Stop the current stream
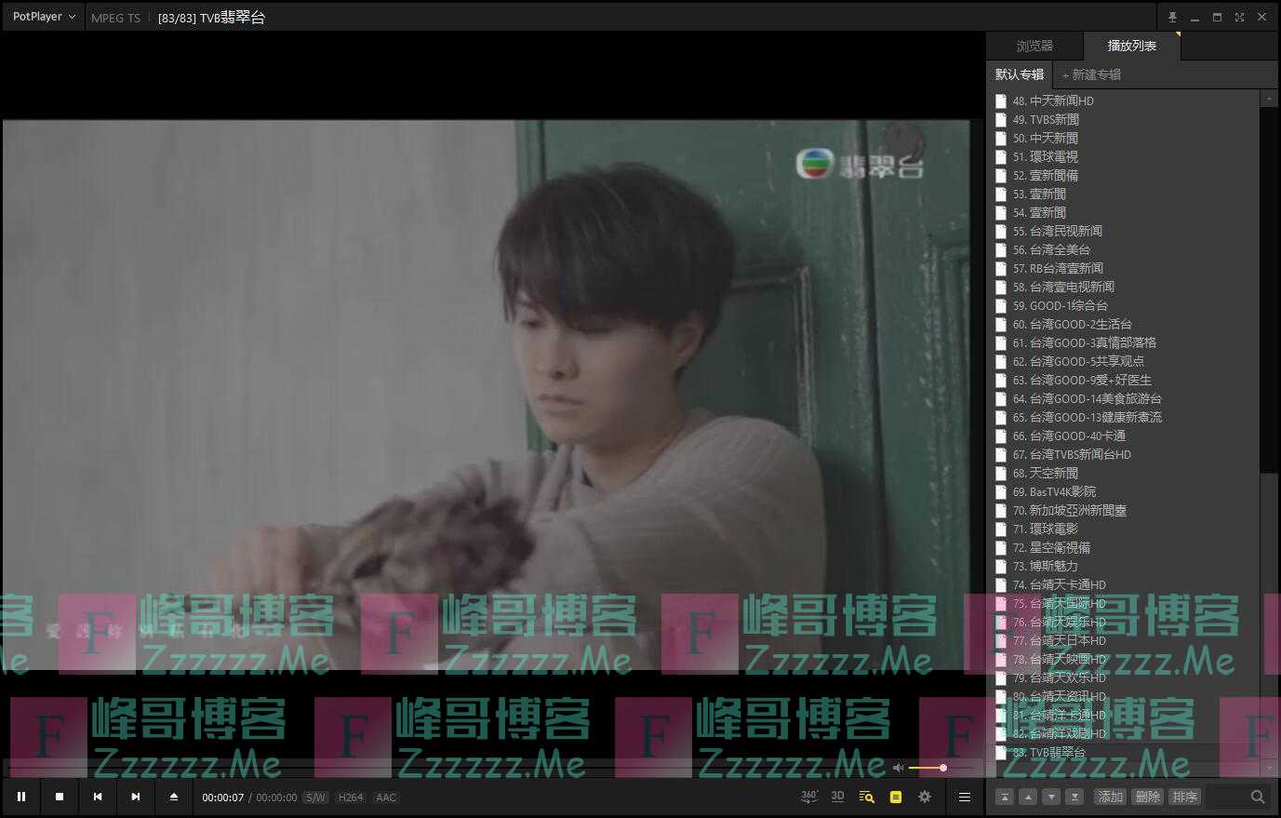Viewport: 1281px width, 818px height. [x=60, y=797]
